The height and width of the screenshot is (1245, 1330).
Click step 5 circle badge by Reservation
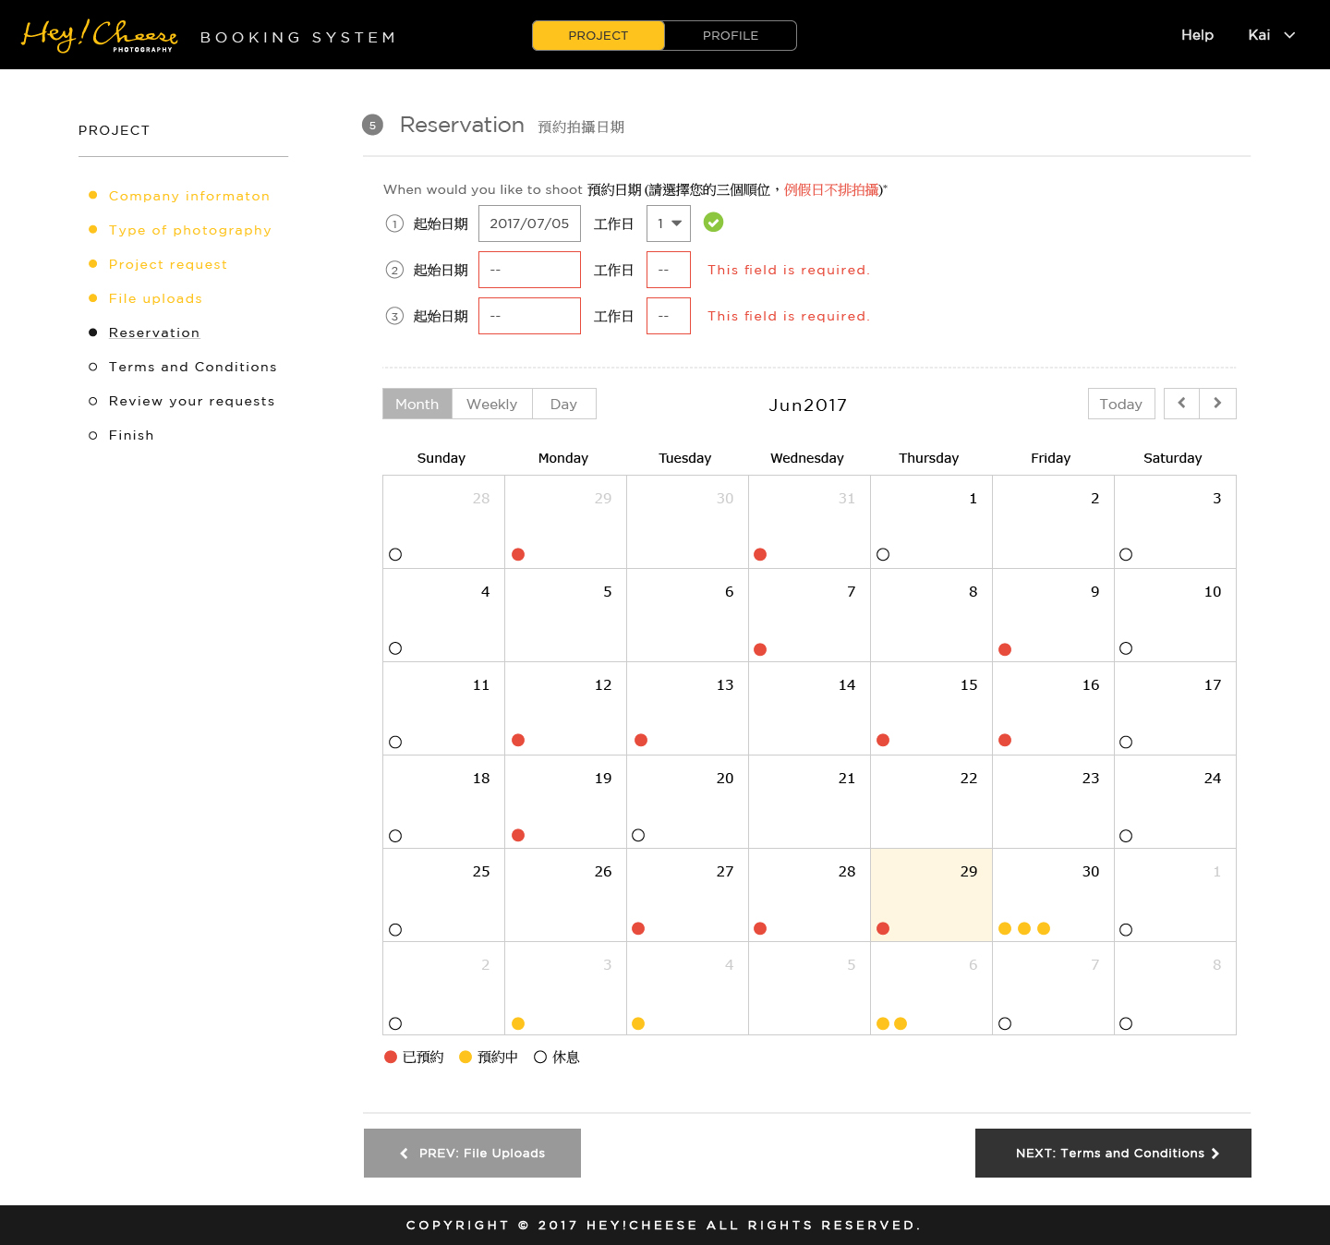click(x=372, y=125)
